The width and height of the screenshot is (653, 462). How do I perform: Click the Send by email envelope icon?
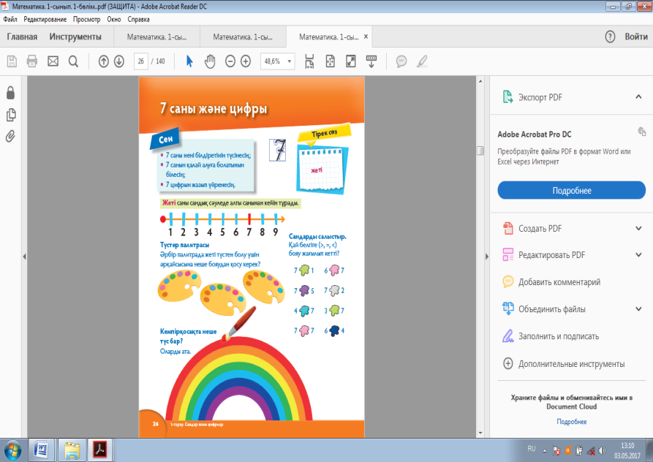coord(53,61)
